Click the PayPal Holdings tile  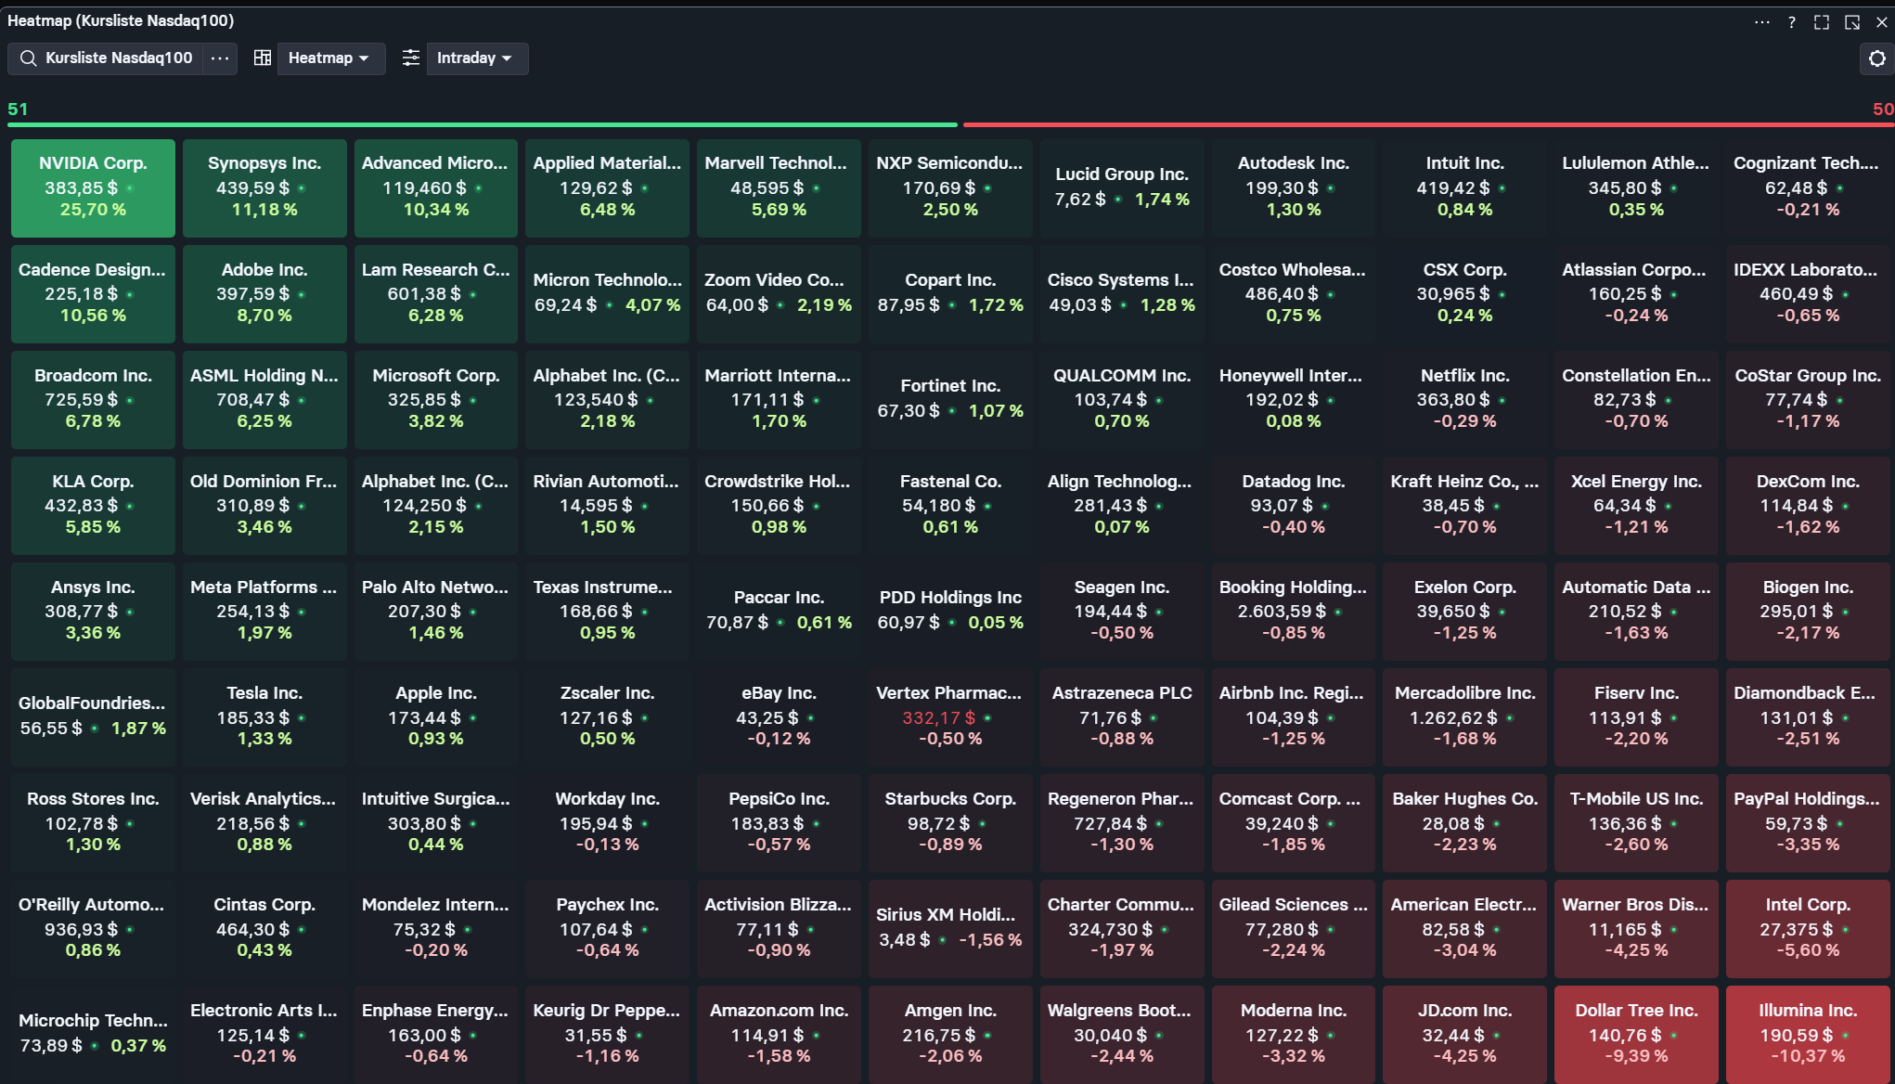click(x=1808, y=823)
